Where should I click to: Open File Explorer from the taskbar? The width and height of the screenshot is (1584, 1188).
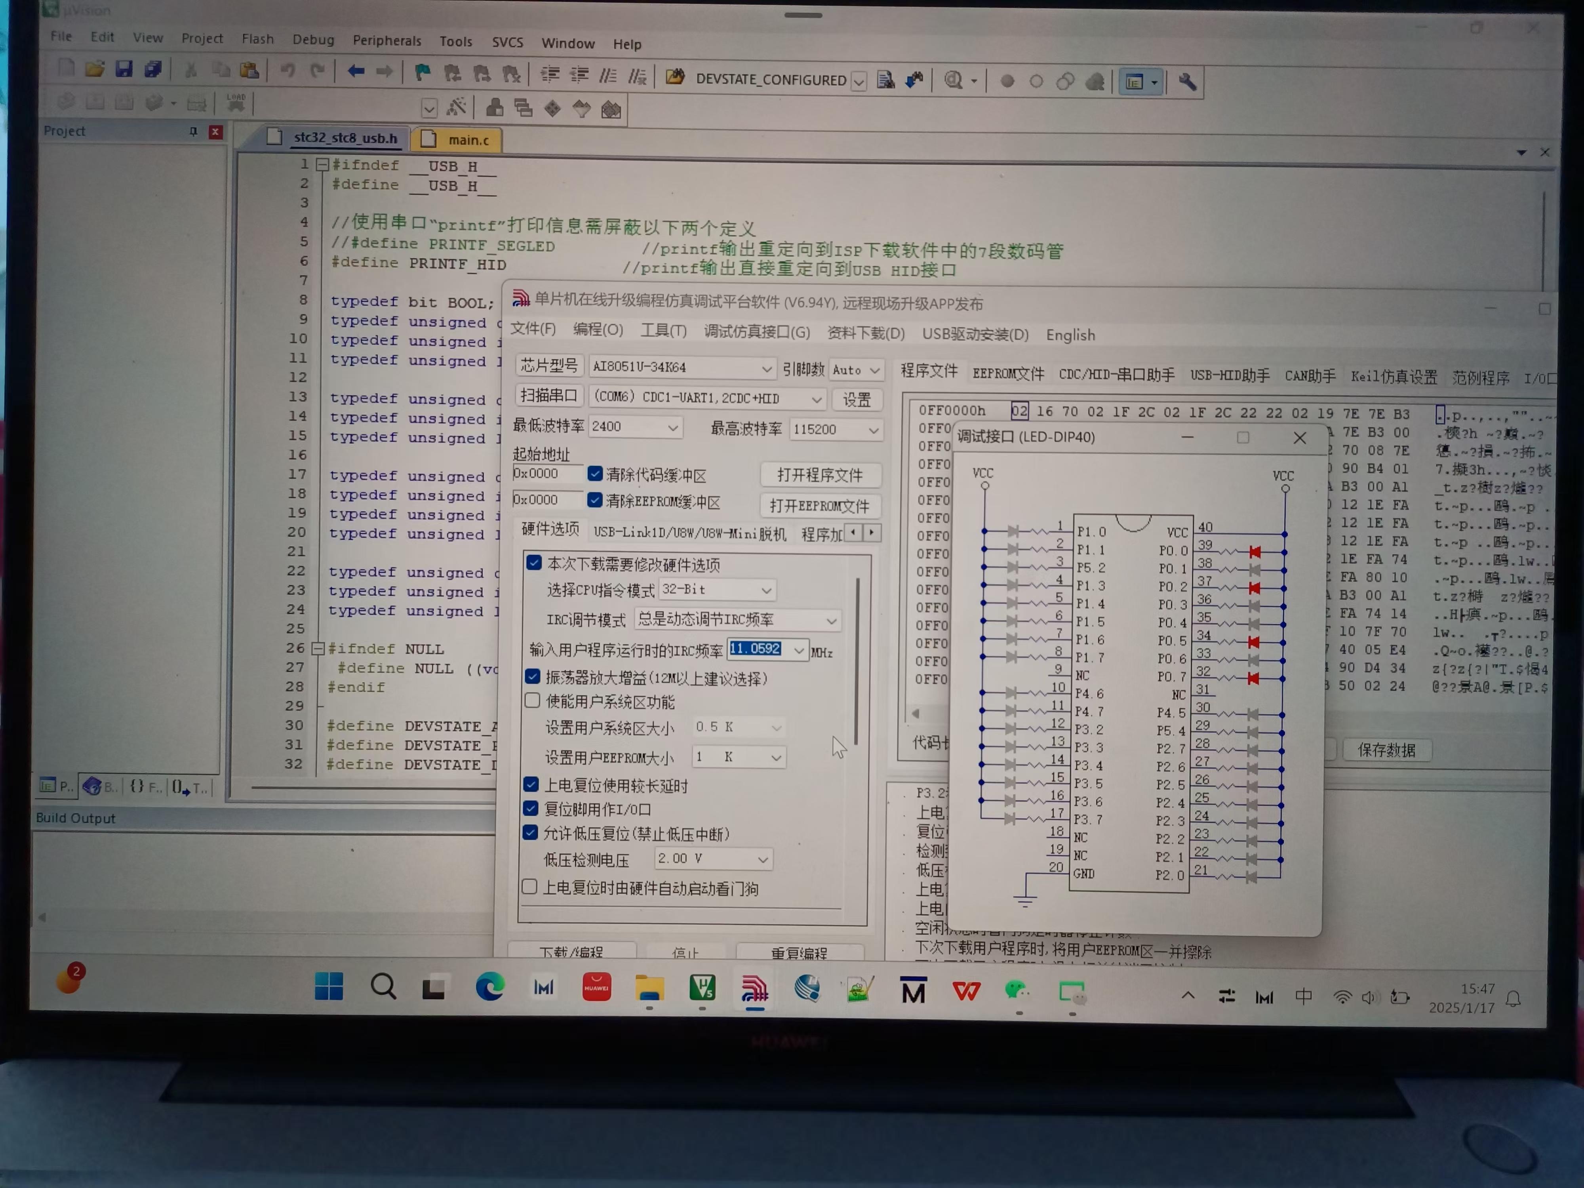point(649,988)
